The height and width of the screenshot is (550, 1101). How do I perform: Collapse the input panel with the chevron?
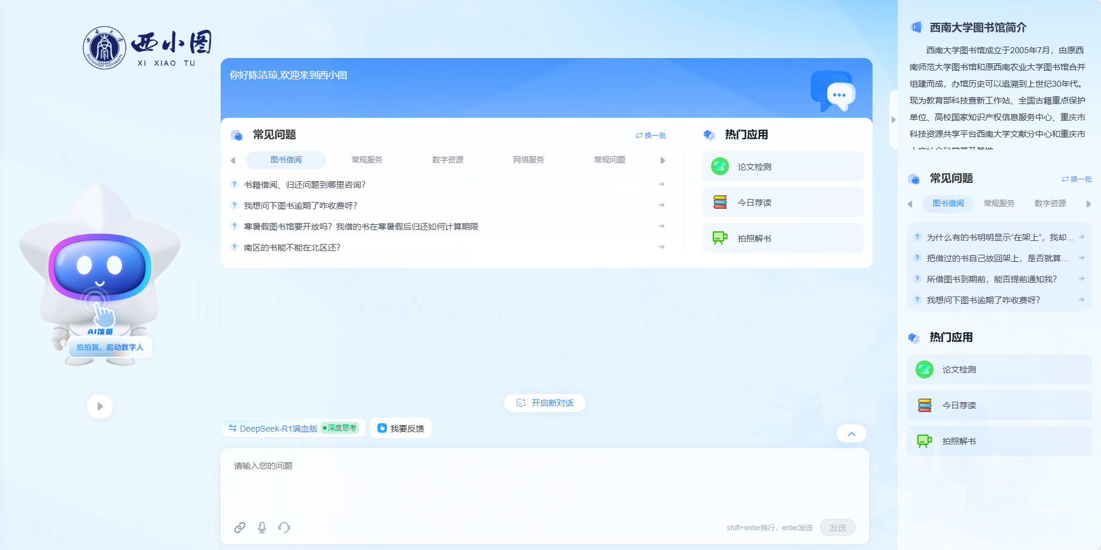851,433
